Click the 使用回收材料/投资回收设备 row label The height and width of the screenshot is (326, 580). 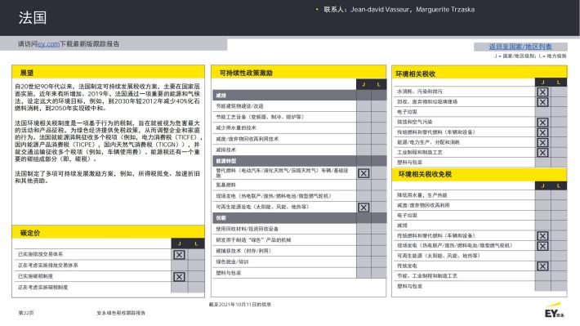click(247, 229)
